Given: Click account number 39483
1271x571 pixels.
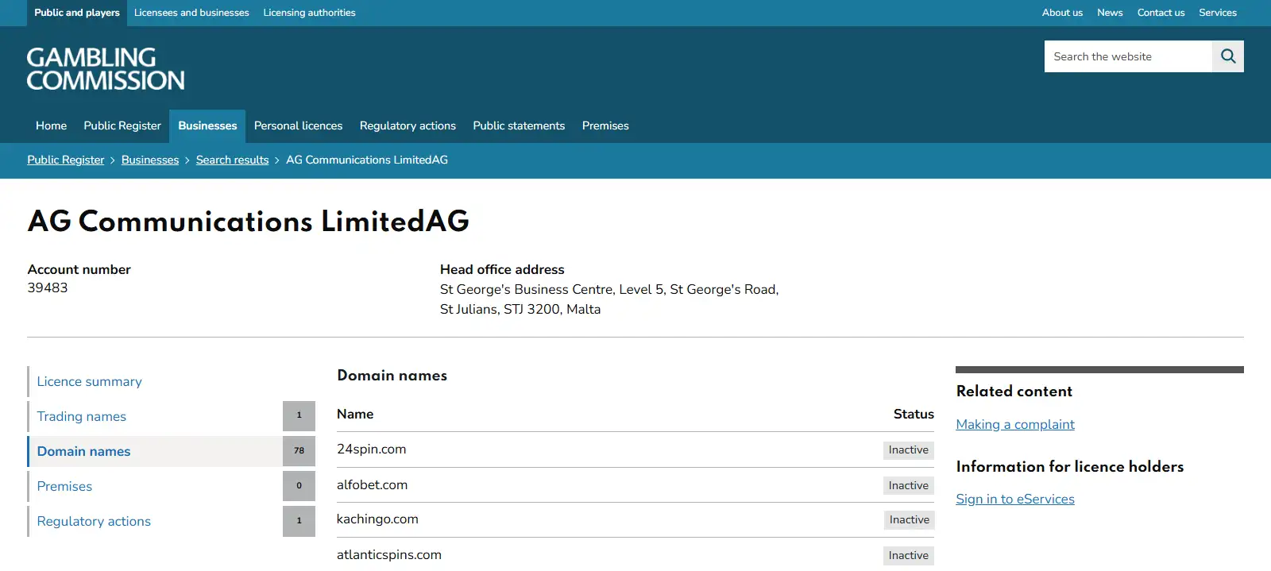Looking at the screenshot, I should point(48,287).
